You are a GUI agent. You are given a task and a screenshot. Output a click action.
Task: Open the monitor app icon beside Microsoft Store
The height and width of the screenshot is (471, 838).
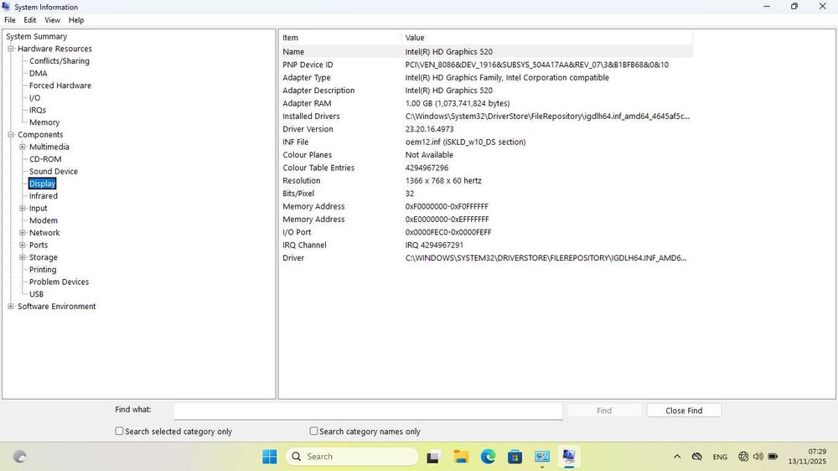(x=542, y=457)
